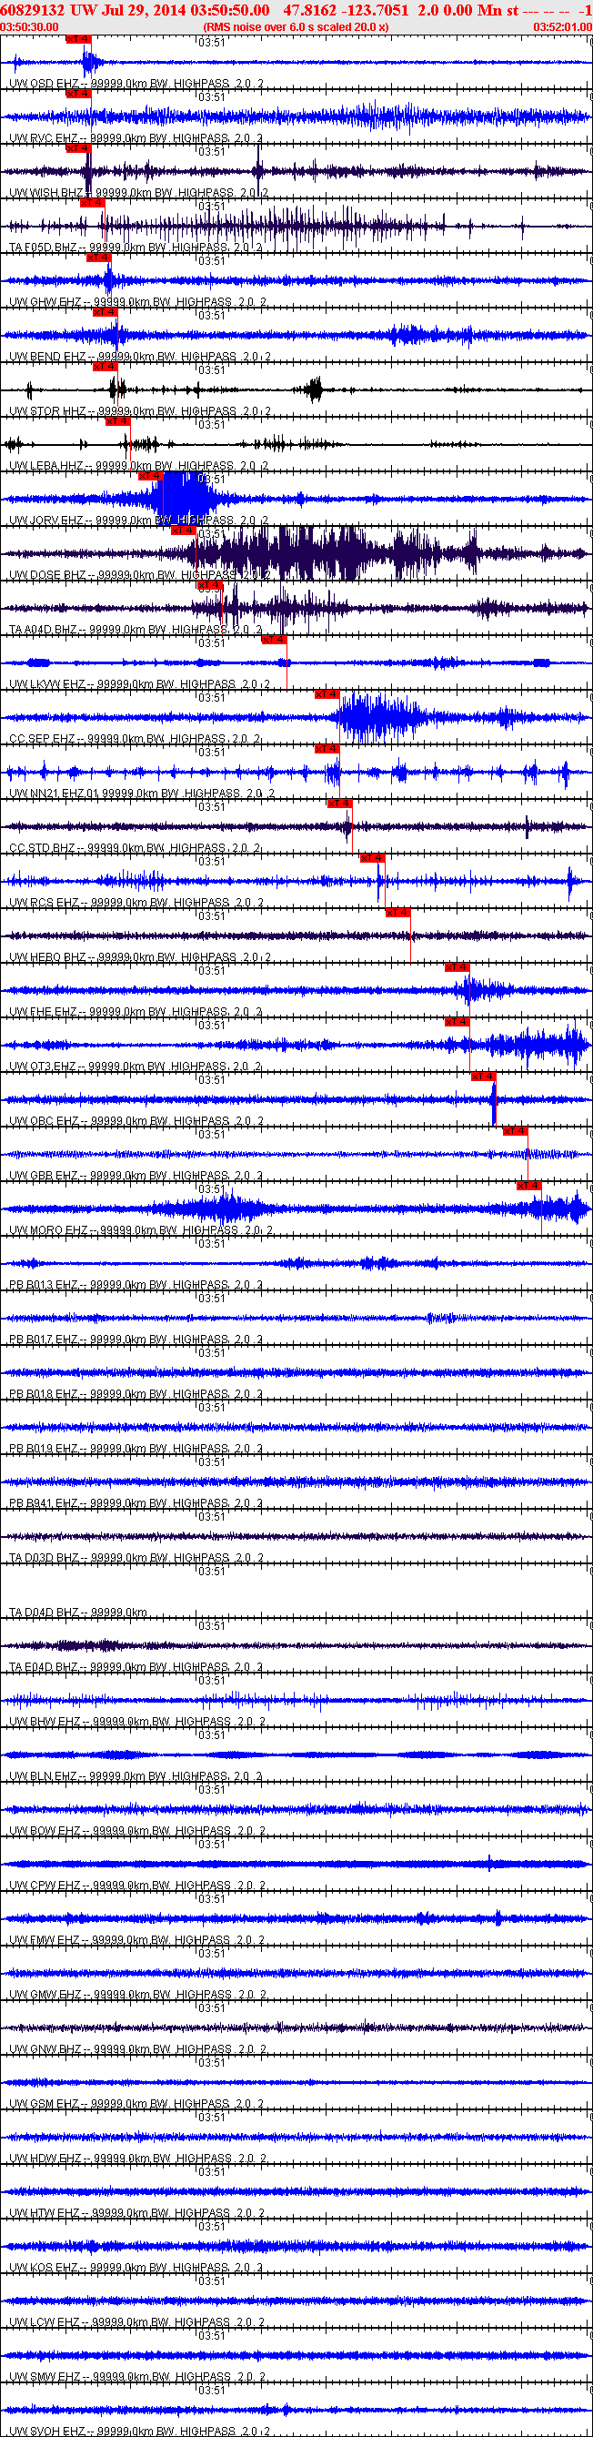This screenshot has width=593, height=2437.
Task: Click the 03:51 tick label above UW OSD
Action: click(213, 43)
